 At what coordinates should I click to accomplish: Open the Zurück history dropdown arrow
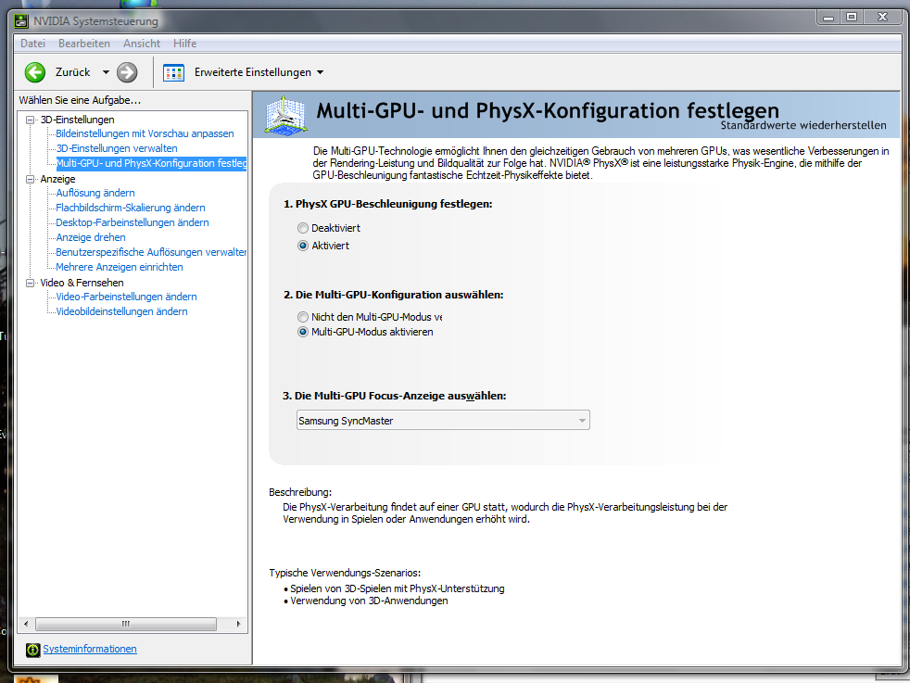click(106, 72)
